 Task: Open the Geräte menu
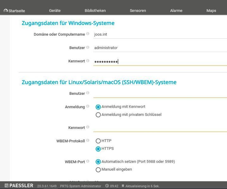tap(55, 11)
